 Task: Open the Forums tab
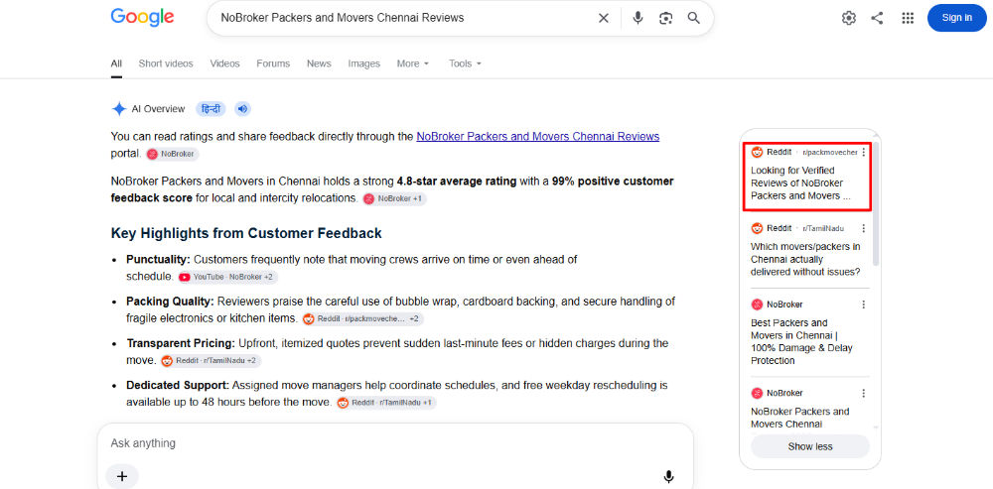click(x=273, y=63)
